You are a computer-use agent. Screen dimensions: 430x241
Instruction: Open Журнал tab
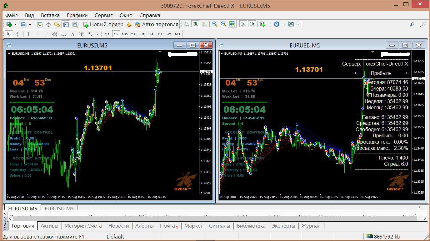coord(311,226)
